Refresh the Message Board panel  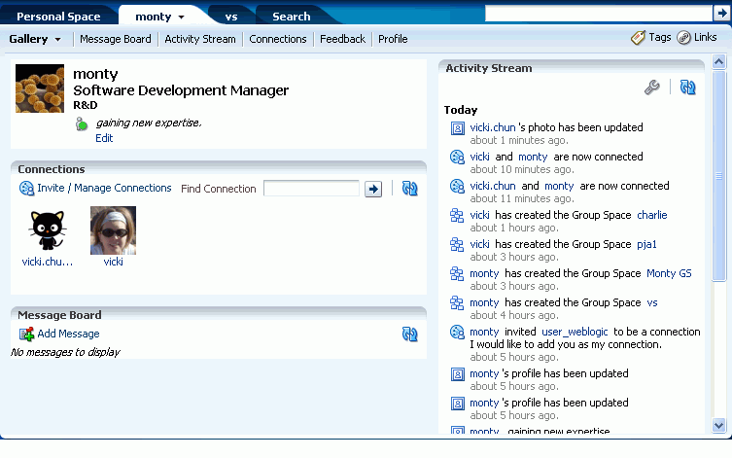point(409,334)
